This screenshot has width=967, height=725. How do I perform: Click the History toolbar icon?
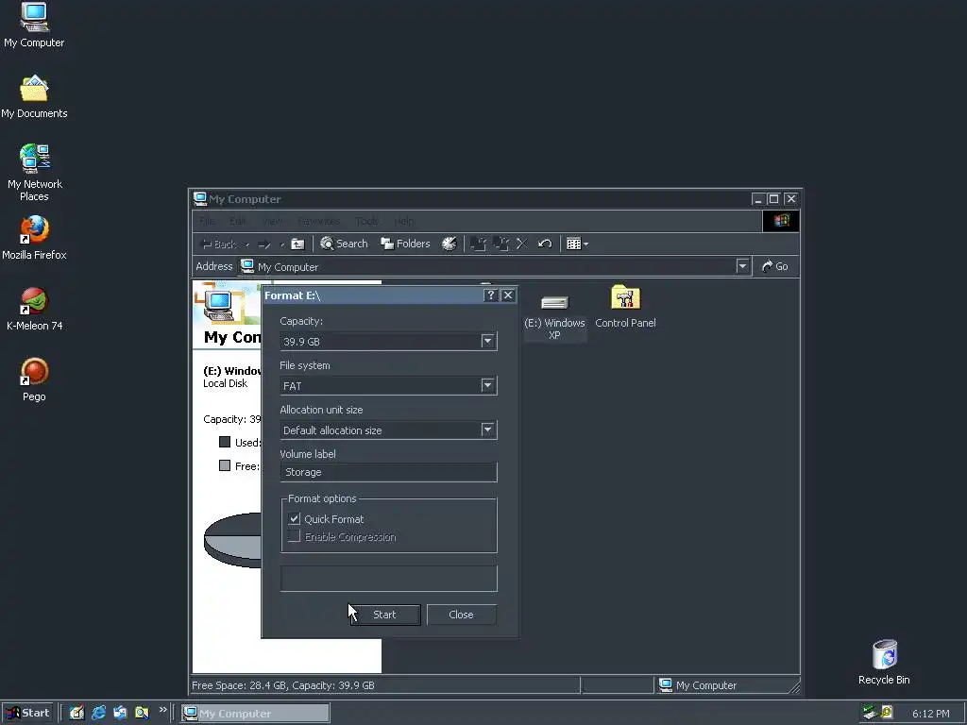pos(449,244)
